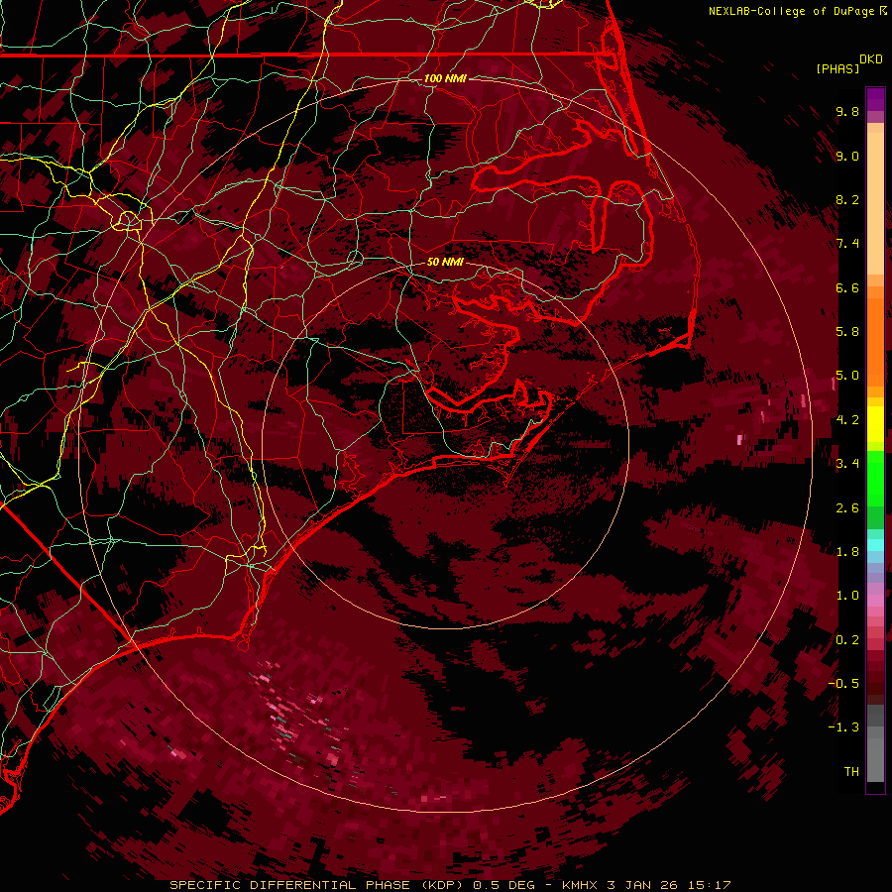
Task: Pick the yellow band on the color scale
Action: point(875,424)
